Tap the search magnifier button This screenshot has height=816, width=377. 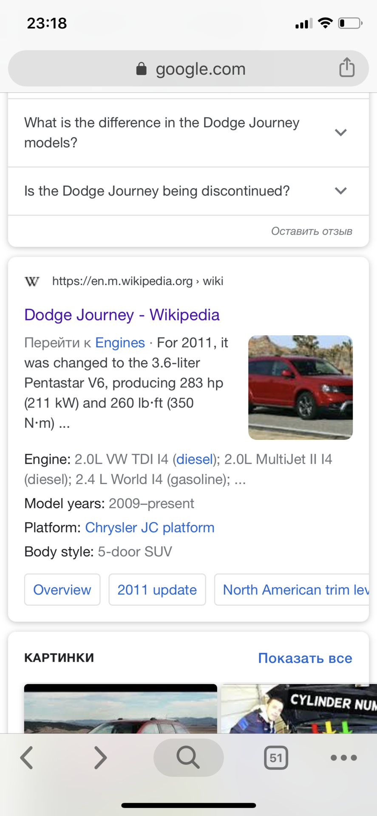tap(188, 757)
